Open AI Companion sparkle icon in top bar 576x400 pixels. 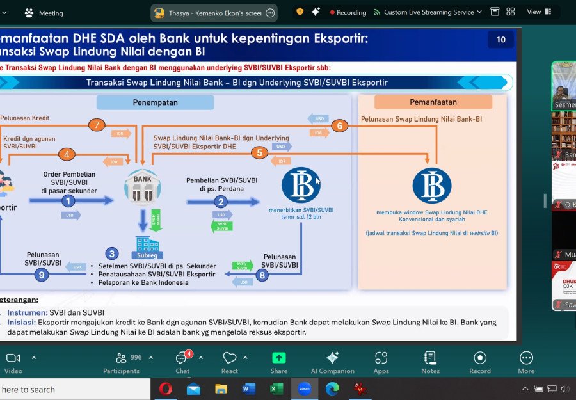click(316, 12)
